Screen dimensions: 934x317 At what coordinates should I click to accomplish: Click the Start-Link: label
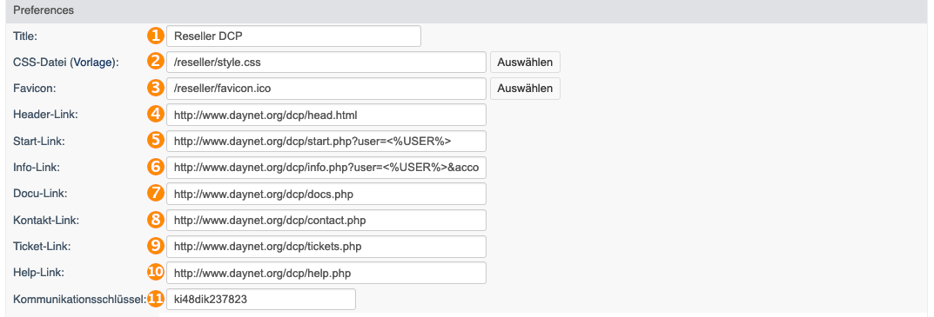(38, 142)
